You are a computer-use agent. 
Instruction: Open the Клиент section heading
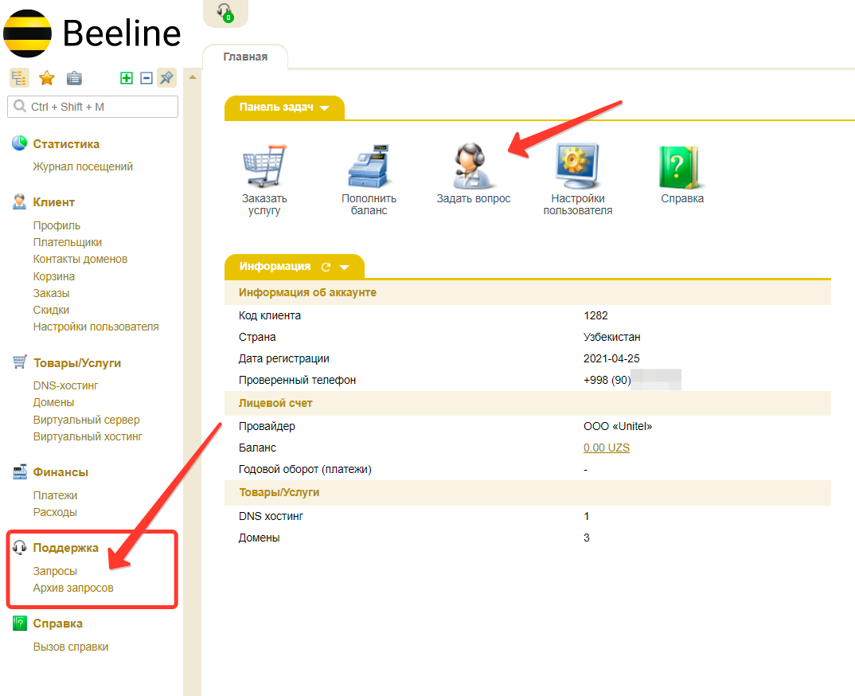coord(53,201)
